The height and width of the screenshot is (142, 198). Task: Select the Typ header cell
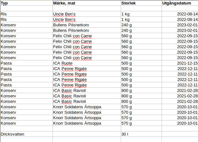[x=26, y=3]
